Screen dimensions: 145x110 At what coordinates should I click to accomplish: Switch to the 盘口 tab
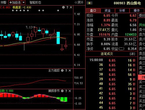(x=93, y=10)
